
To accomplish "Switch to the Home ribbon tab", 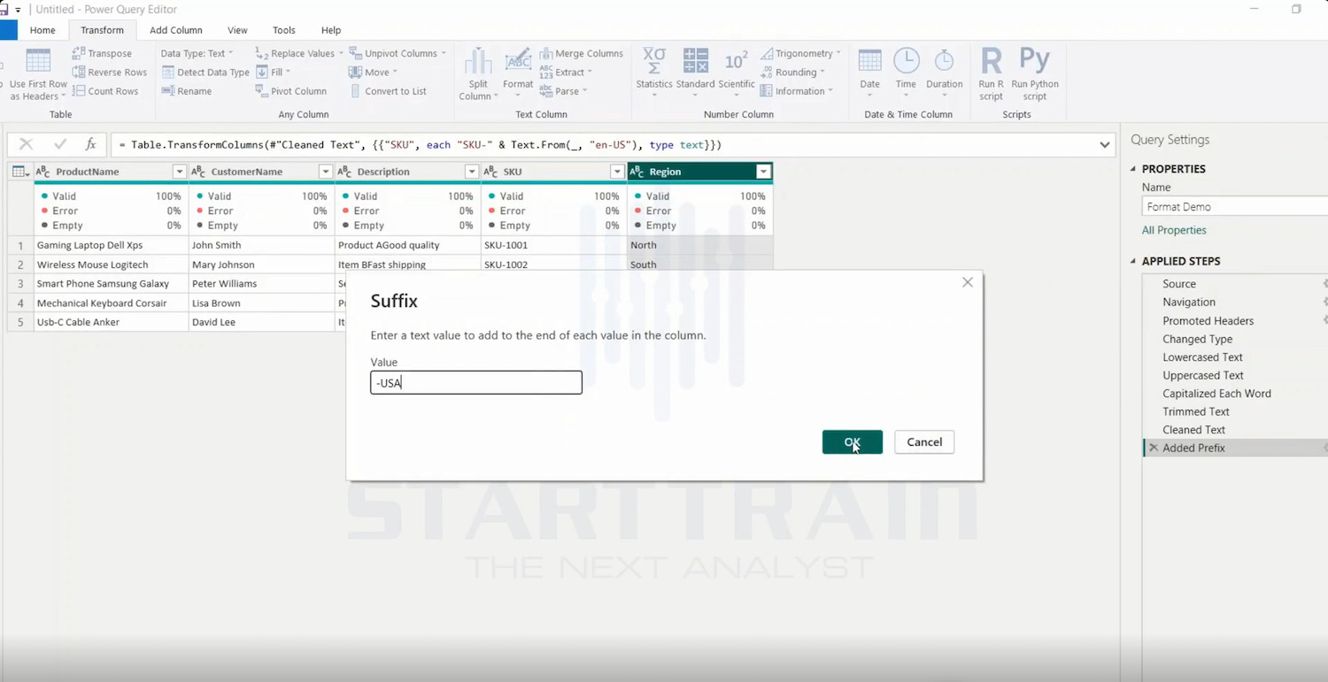I will point(42,30).
